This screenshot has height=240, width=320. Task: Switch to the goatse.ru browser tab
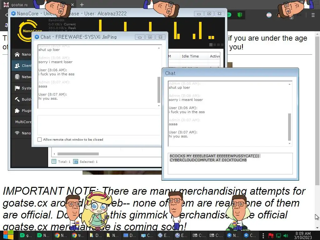click(x=19, y=4)
